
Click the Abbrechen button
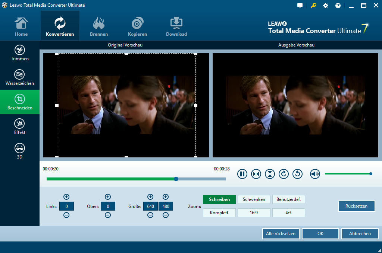(x=360, y=234)
